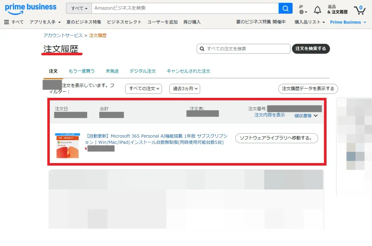Click ソフトウェアライブラリへ移動する button
The height and width of the screenshot is (246, 372).
tap(276, 138)
